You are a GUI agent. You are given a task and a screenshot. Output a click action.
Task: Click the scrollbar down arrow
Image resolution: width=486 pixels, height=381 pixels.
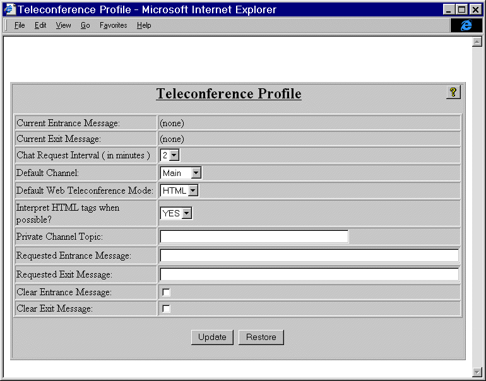tap(477, 372)
